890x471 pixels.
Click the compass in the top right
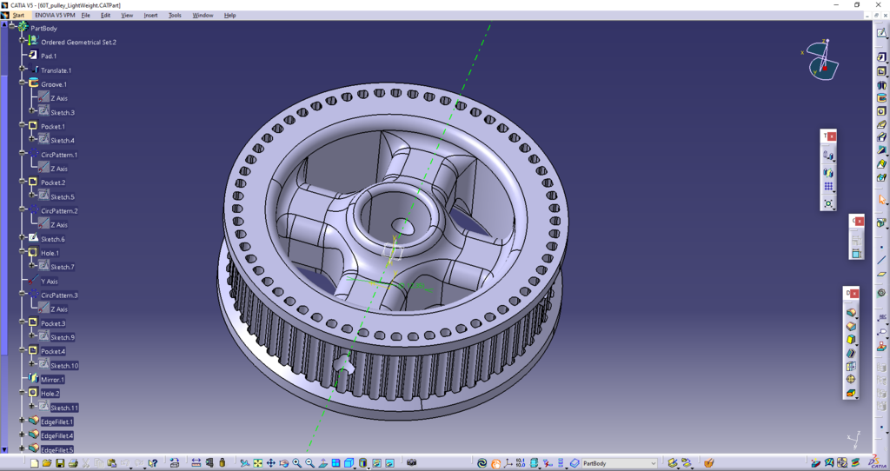(x=821, y=61)
